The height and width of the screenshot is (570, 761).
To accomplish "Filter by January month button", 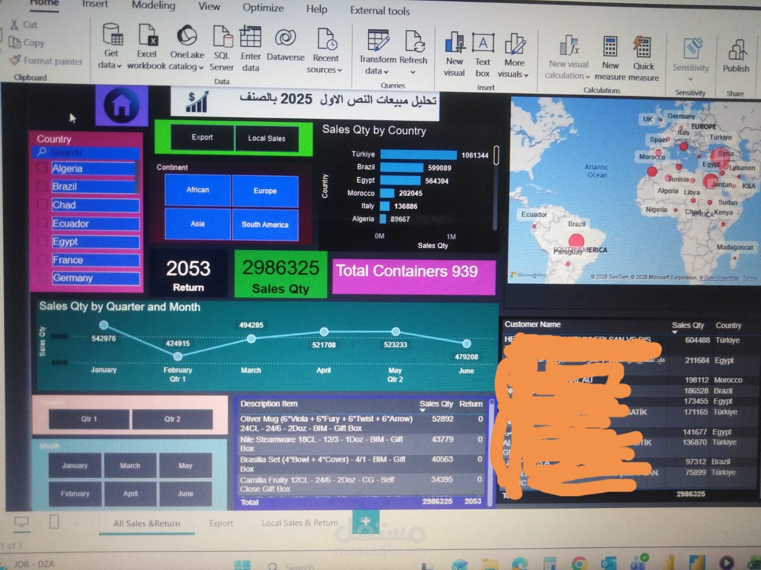I will coord(75,465).
